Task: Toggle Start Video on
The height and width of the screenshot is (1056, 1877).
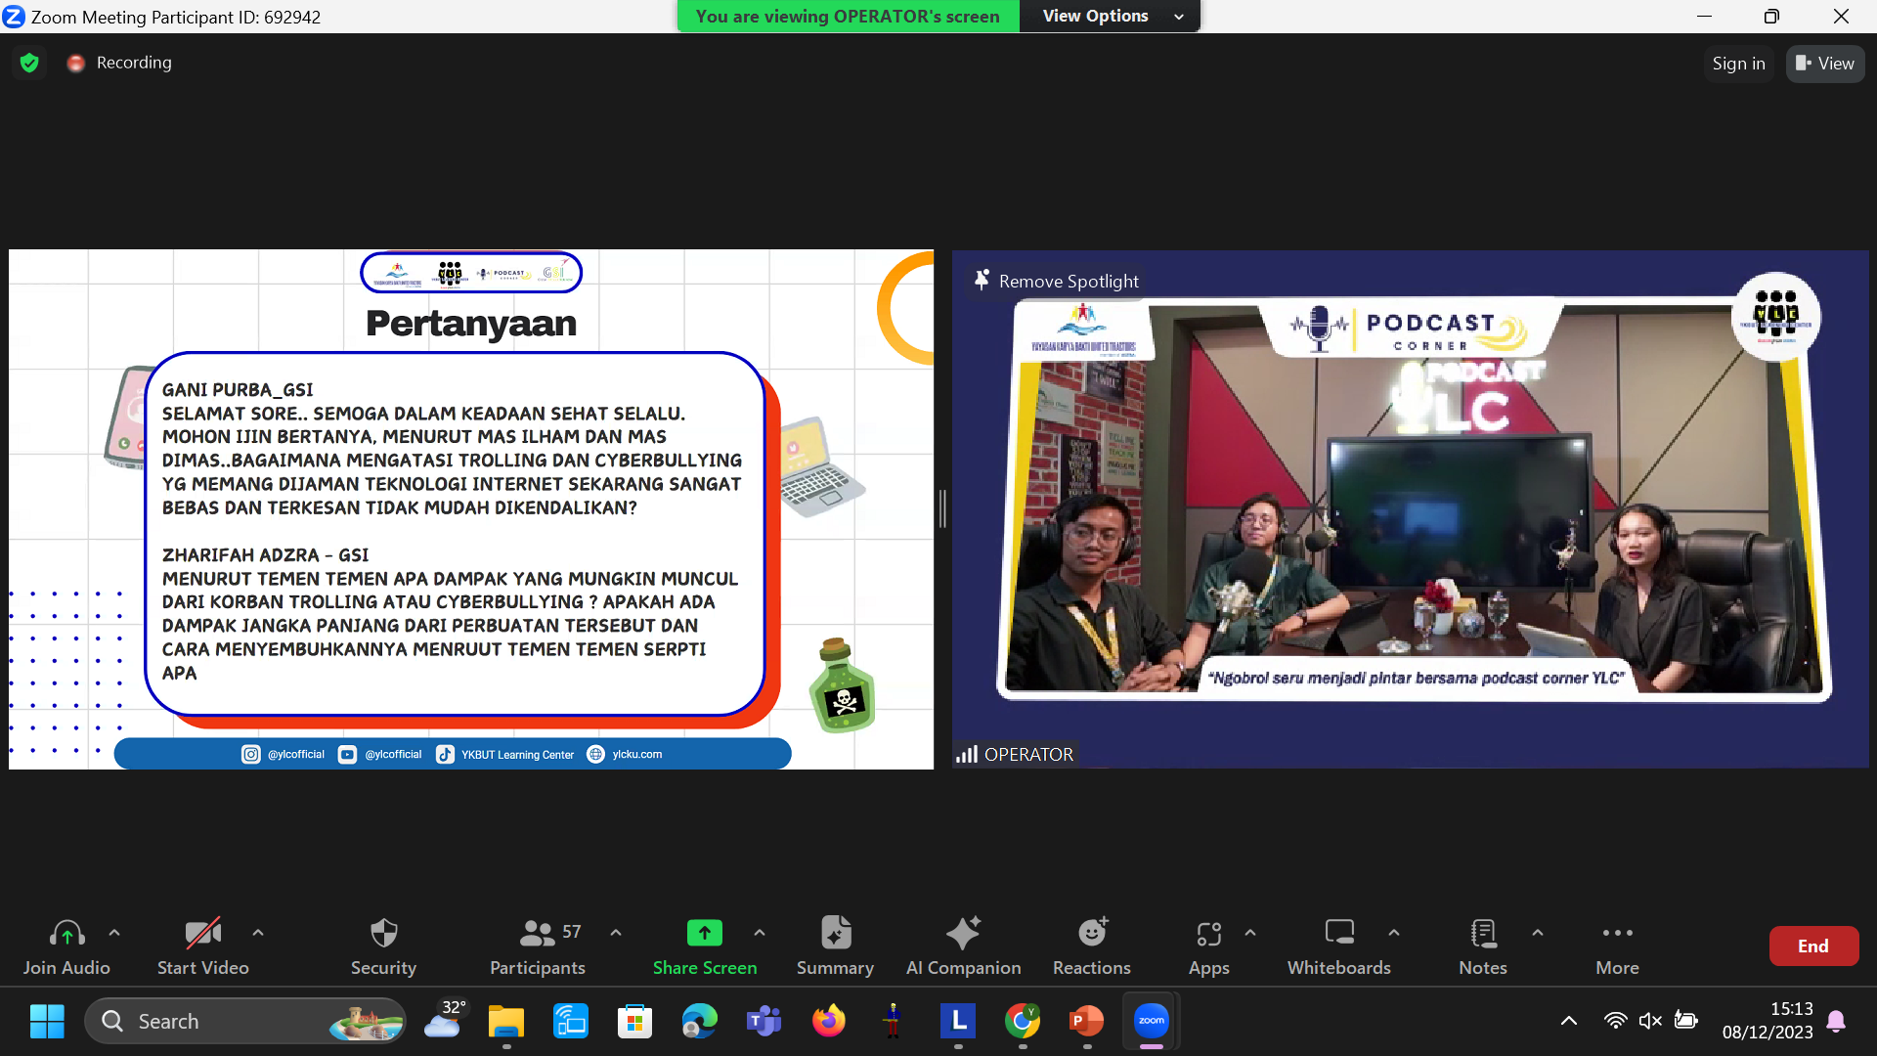Action: (202, 935)
